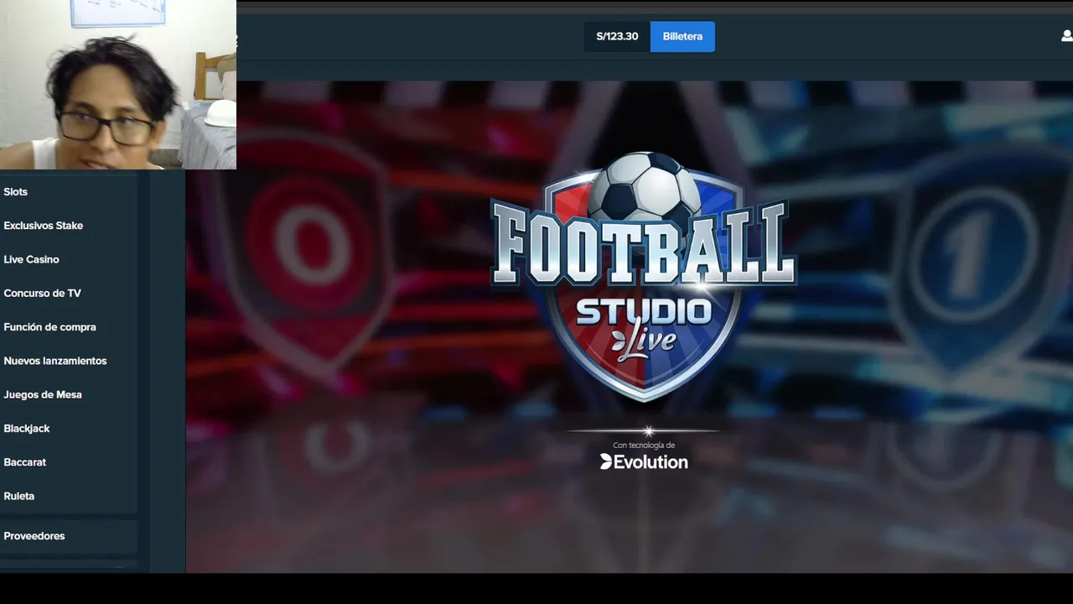Click the Evolution provider logo
Viewport: 1073px width, 604px height.
tap(644, 461)
